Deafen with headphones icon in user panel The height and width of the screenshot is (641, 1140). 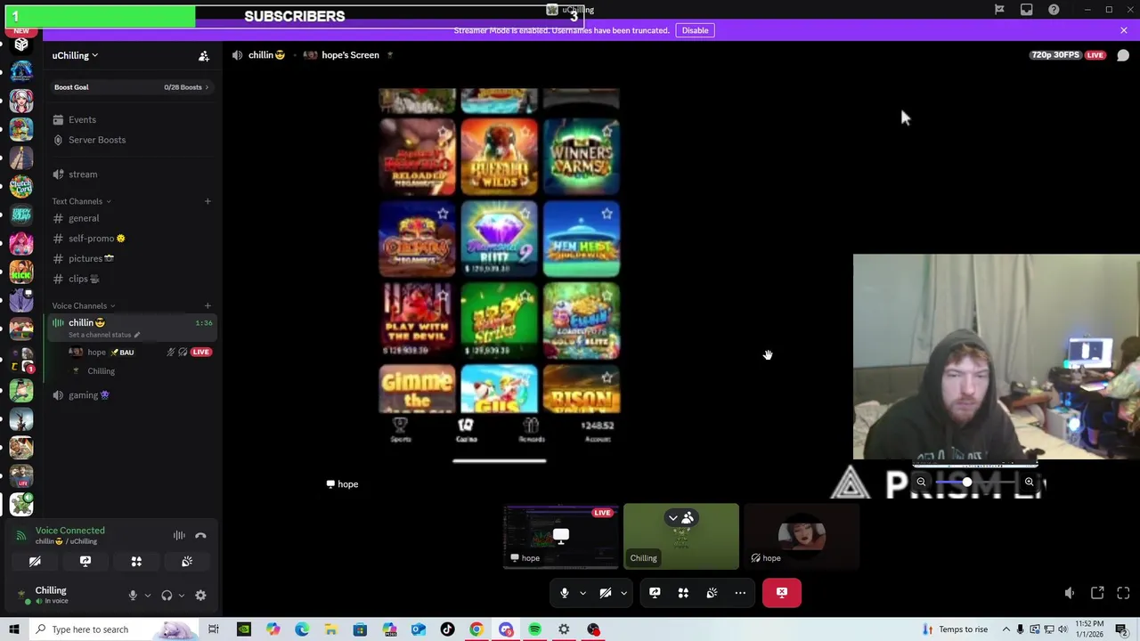pyautogui.click(x=167, y=596)
